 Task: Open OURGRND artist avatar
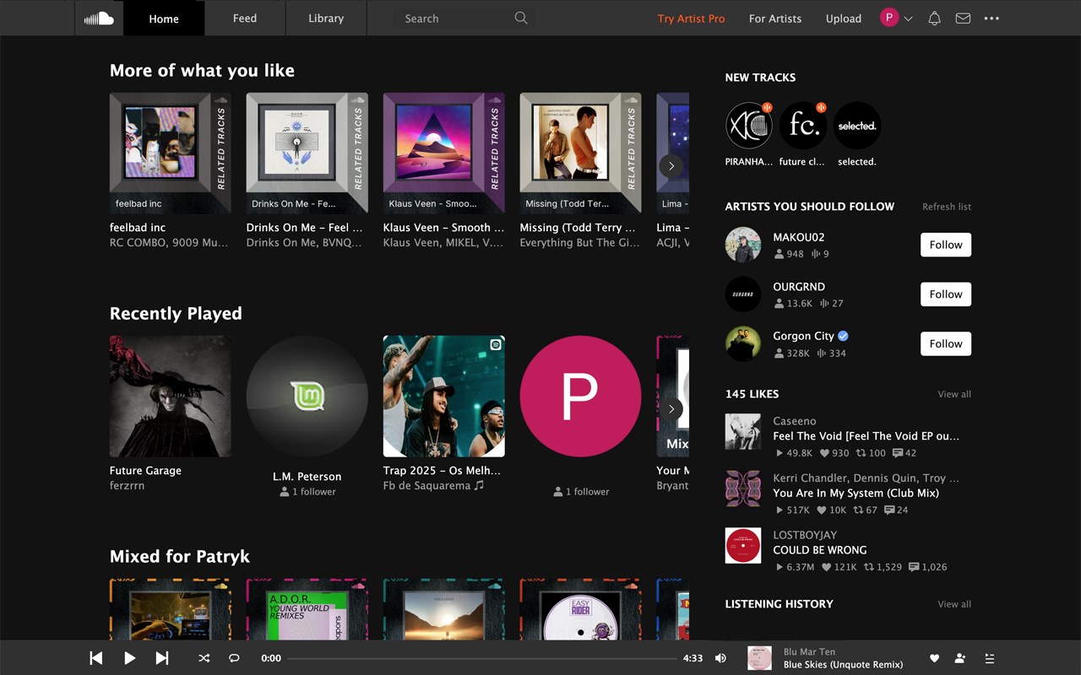tap(743, 294)
